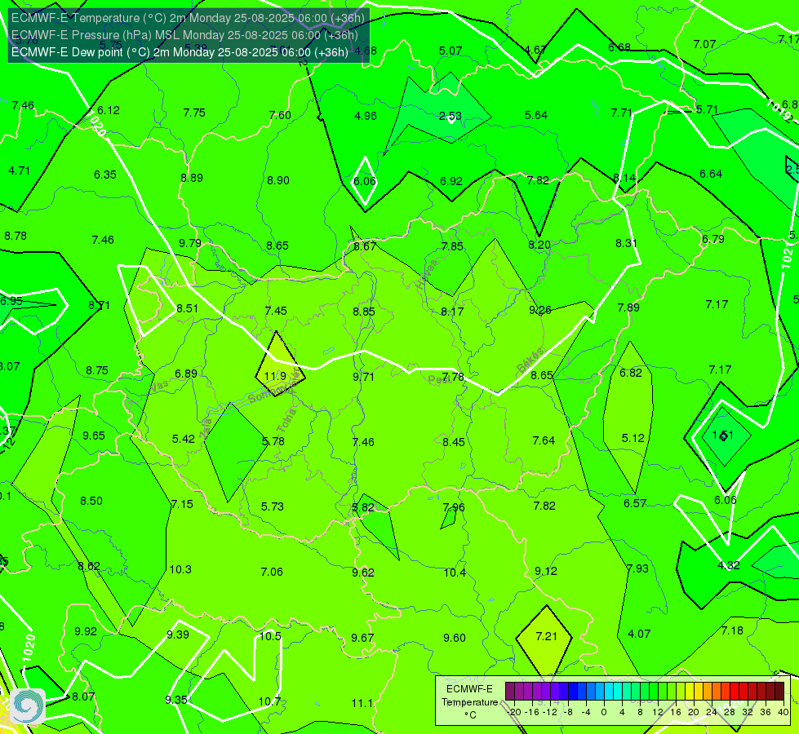Click the 2.53 dew point value
The width and height of the screenshot is (799, 734).
point(451,116)
